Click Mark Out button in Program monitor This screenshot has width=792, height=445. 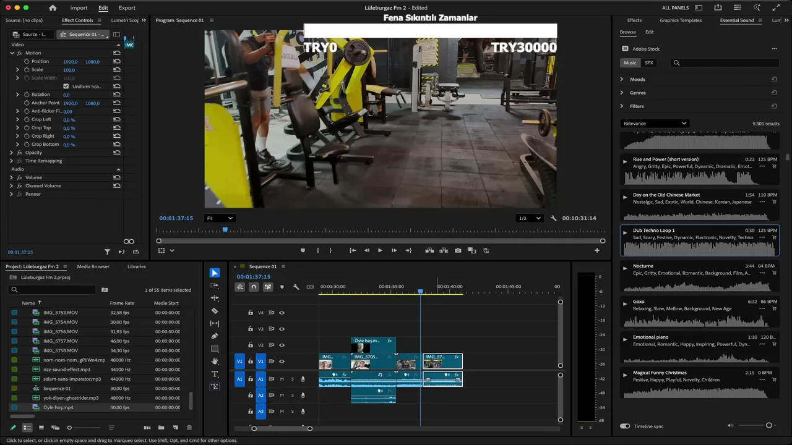(x=330, y=250)
